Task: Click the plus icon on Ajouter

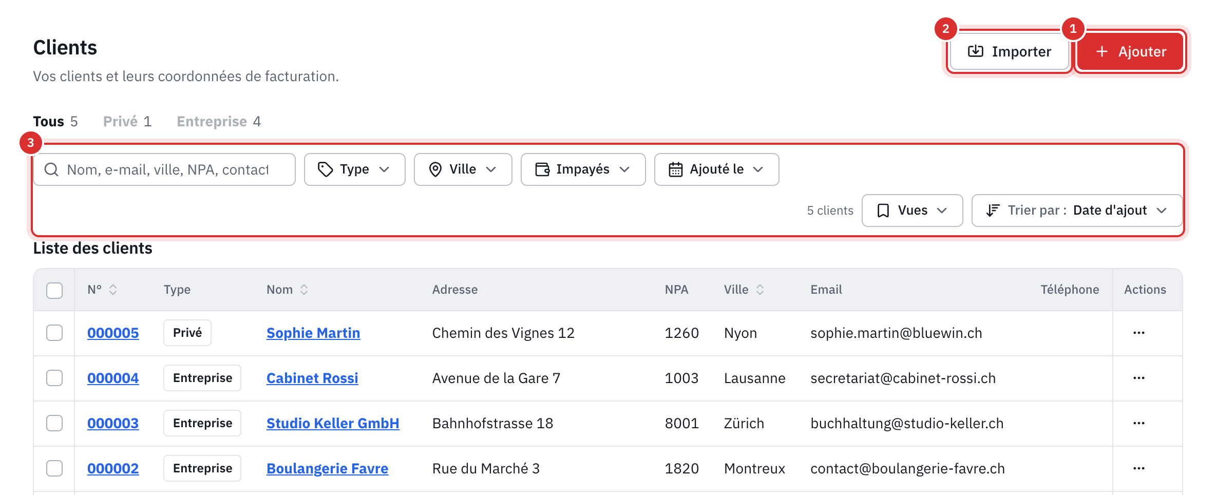Action: click(x=1102, y=51)
